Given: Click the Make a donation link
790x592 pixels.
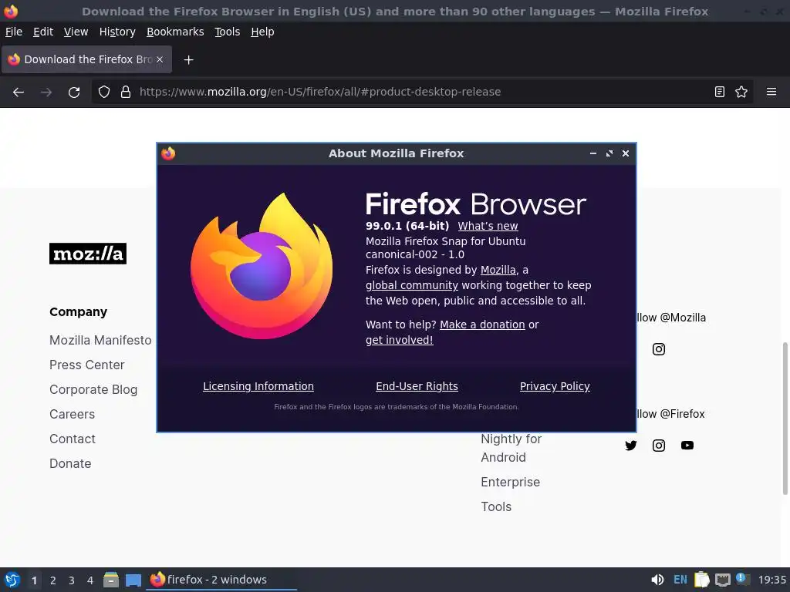Looking at the screenshot, I should pos(482,325).
